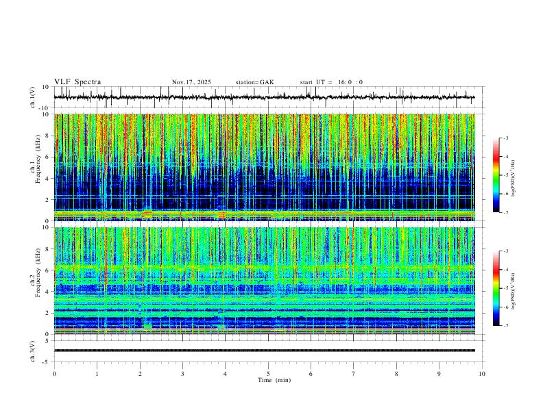Click the time axis tick label "9"
Screen dimensions: 543x419
(439, 374)
